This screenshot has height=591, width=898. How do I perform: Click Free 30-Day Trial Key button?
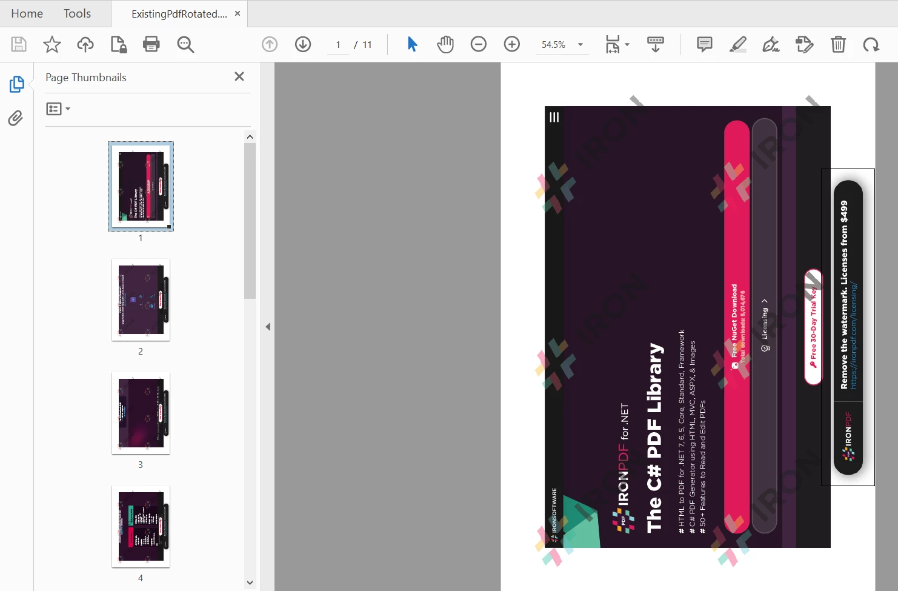[813, 327]
